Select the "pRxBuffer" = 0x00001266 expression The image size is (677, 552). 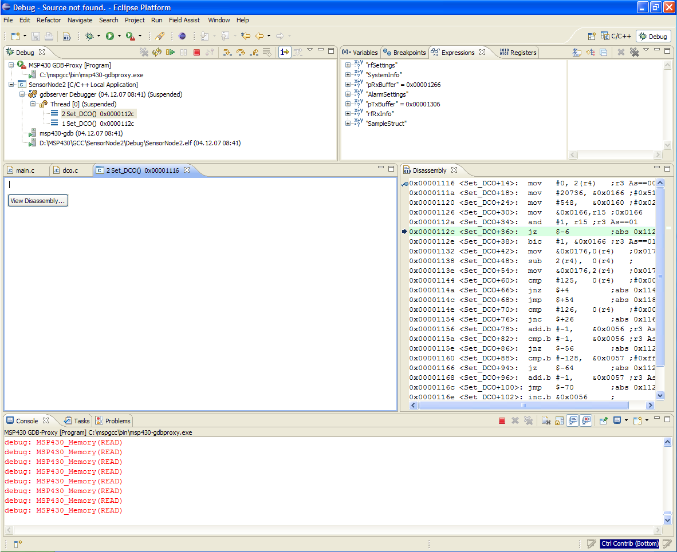pyautogui.click(x=403, y=85)
